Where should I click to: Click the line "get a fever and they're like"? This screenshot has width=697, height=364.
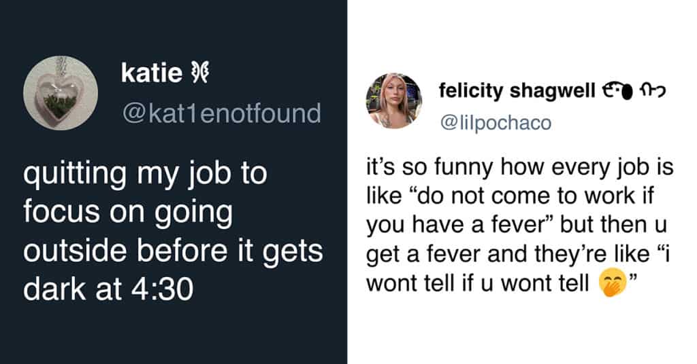[514, 254]
